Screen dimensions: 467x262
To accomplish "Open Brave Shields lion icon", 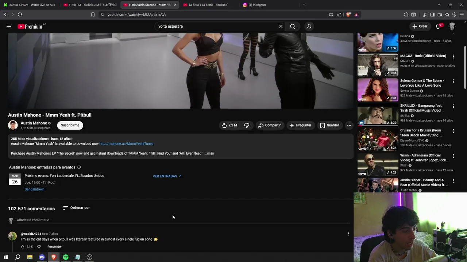I will (348, 15).
